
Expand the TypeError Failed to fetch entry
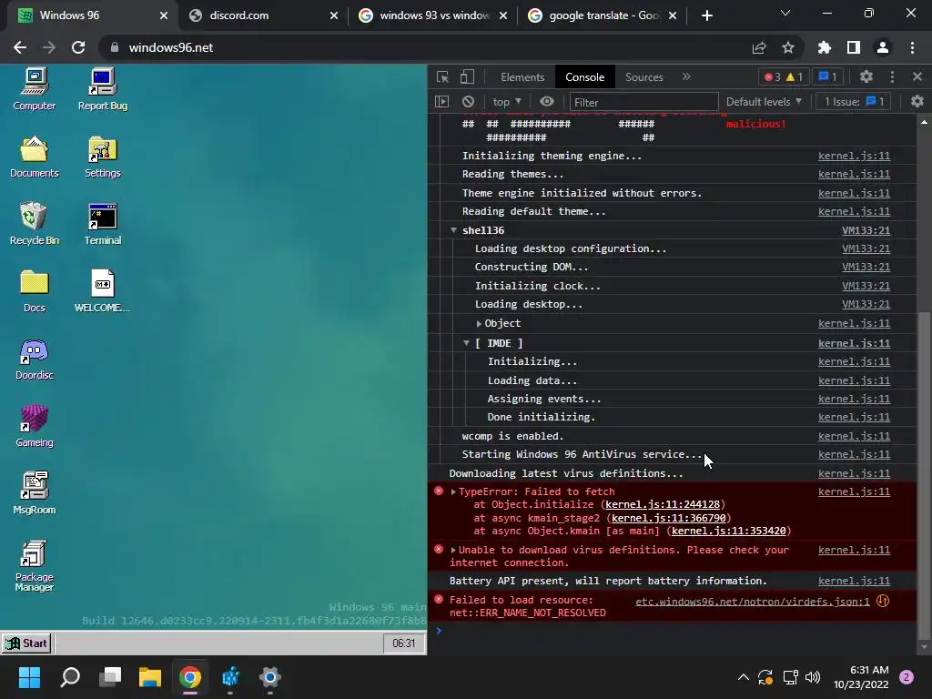click(453, 491)
